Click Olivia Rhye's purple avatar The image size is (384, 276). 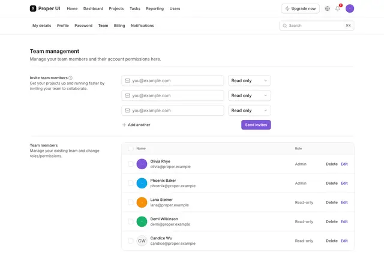(x=142, y=164)
